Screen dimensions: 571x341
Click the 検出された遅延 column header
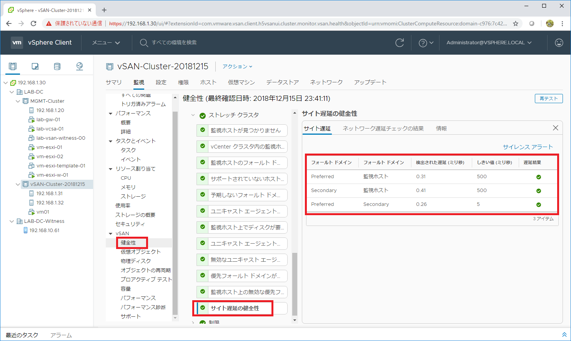(440, 162)
